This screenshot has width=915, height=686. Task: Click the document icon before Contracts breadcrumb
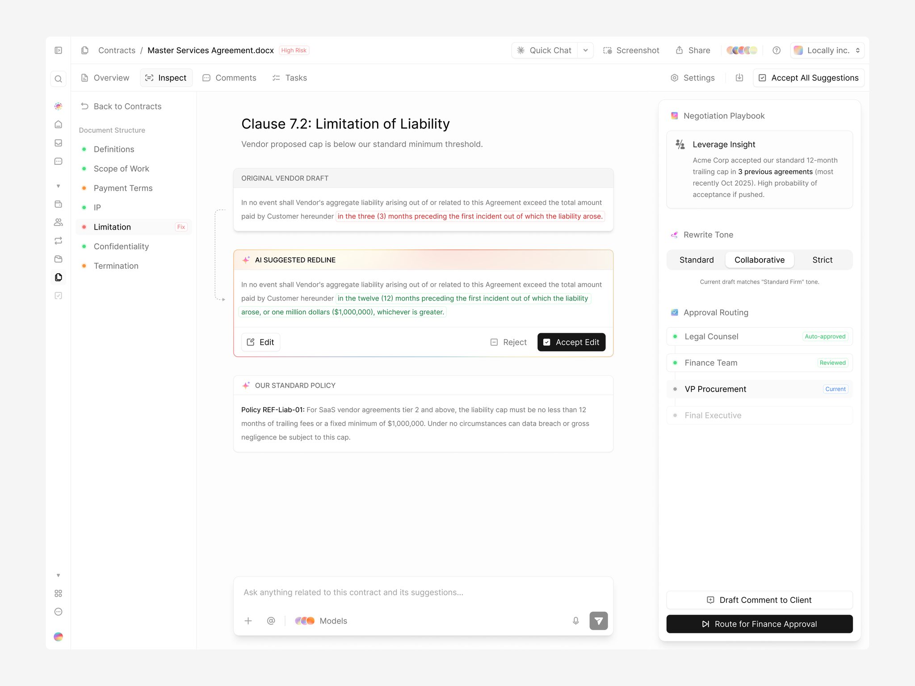click(x=85, y=50)
